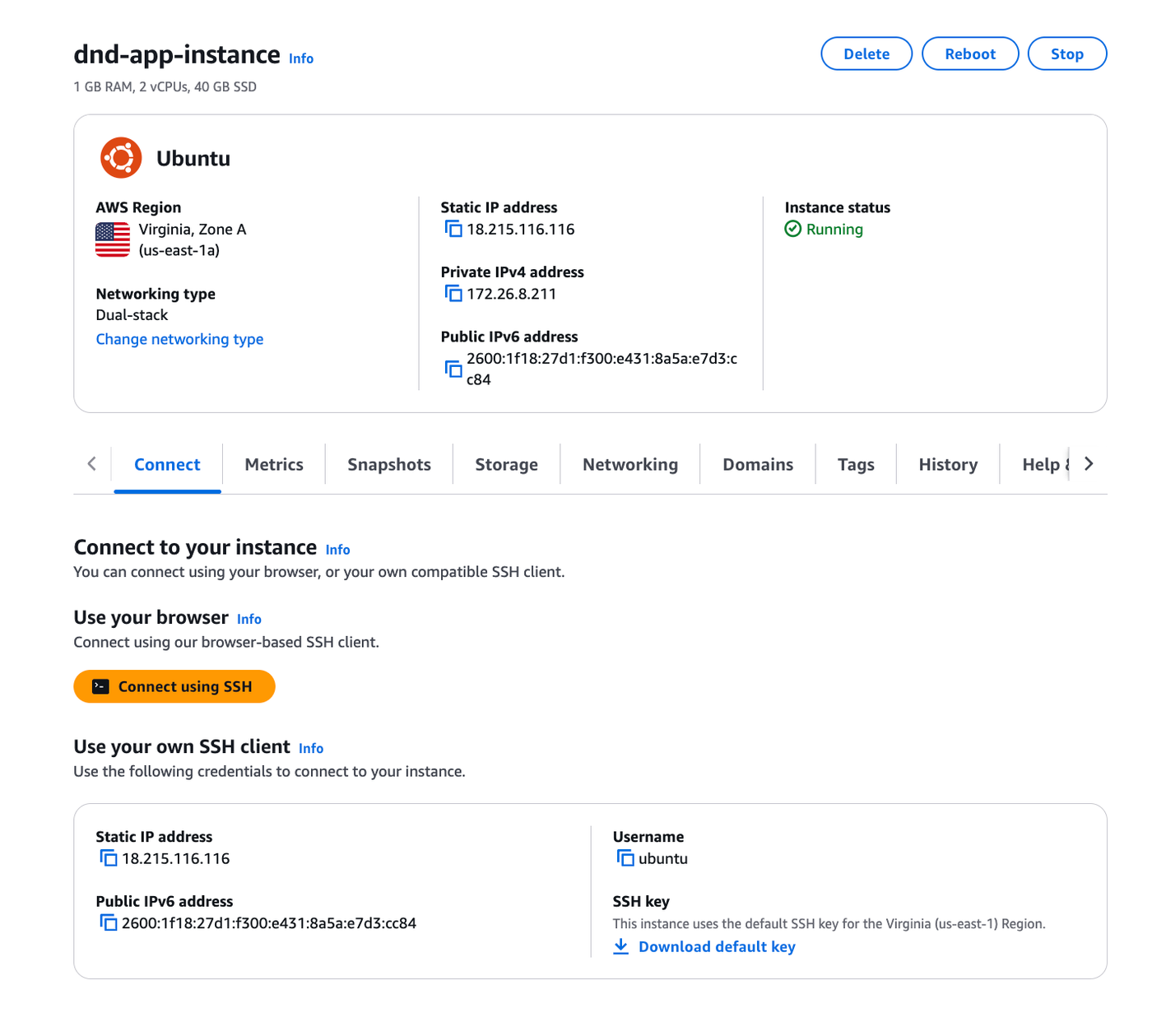Copy the private IPv4 address 172.26.8.211

pos(453,294)
